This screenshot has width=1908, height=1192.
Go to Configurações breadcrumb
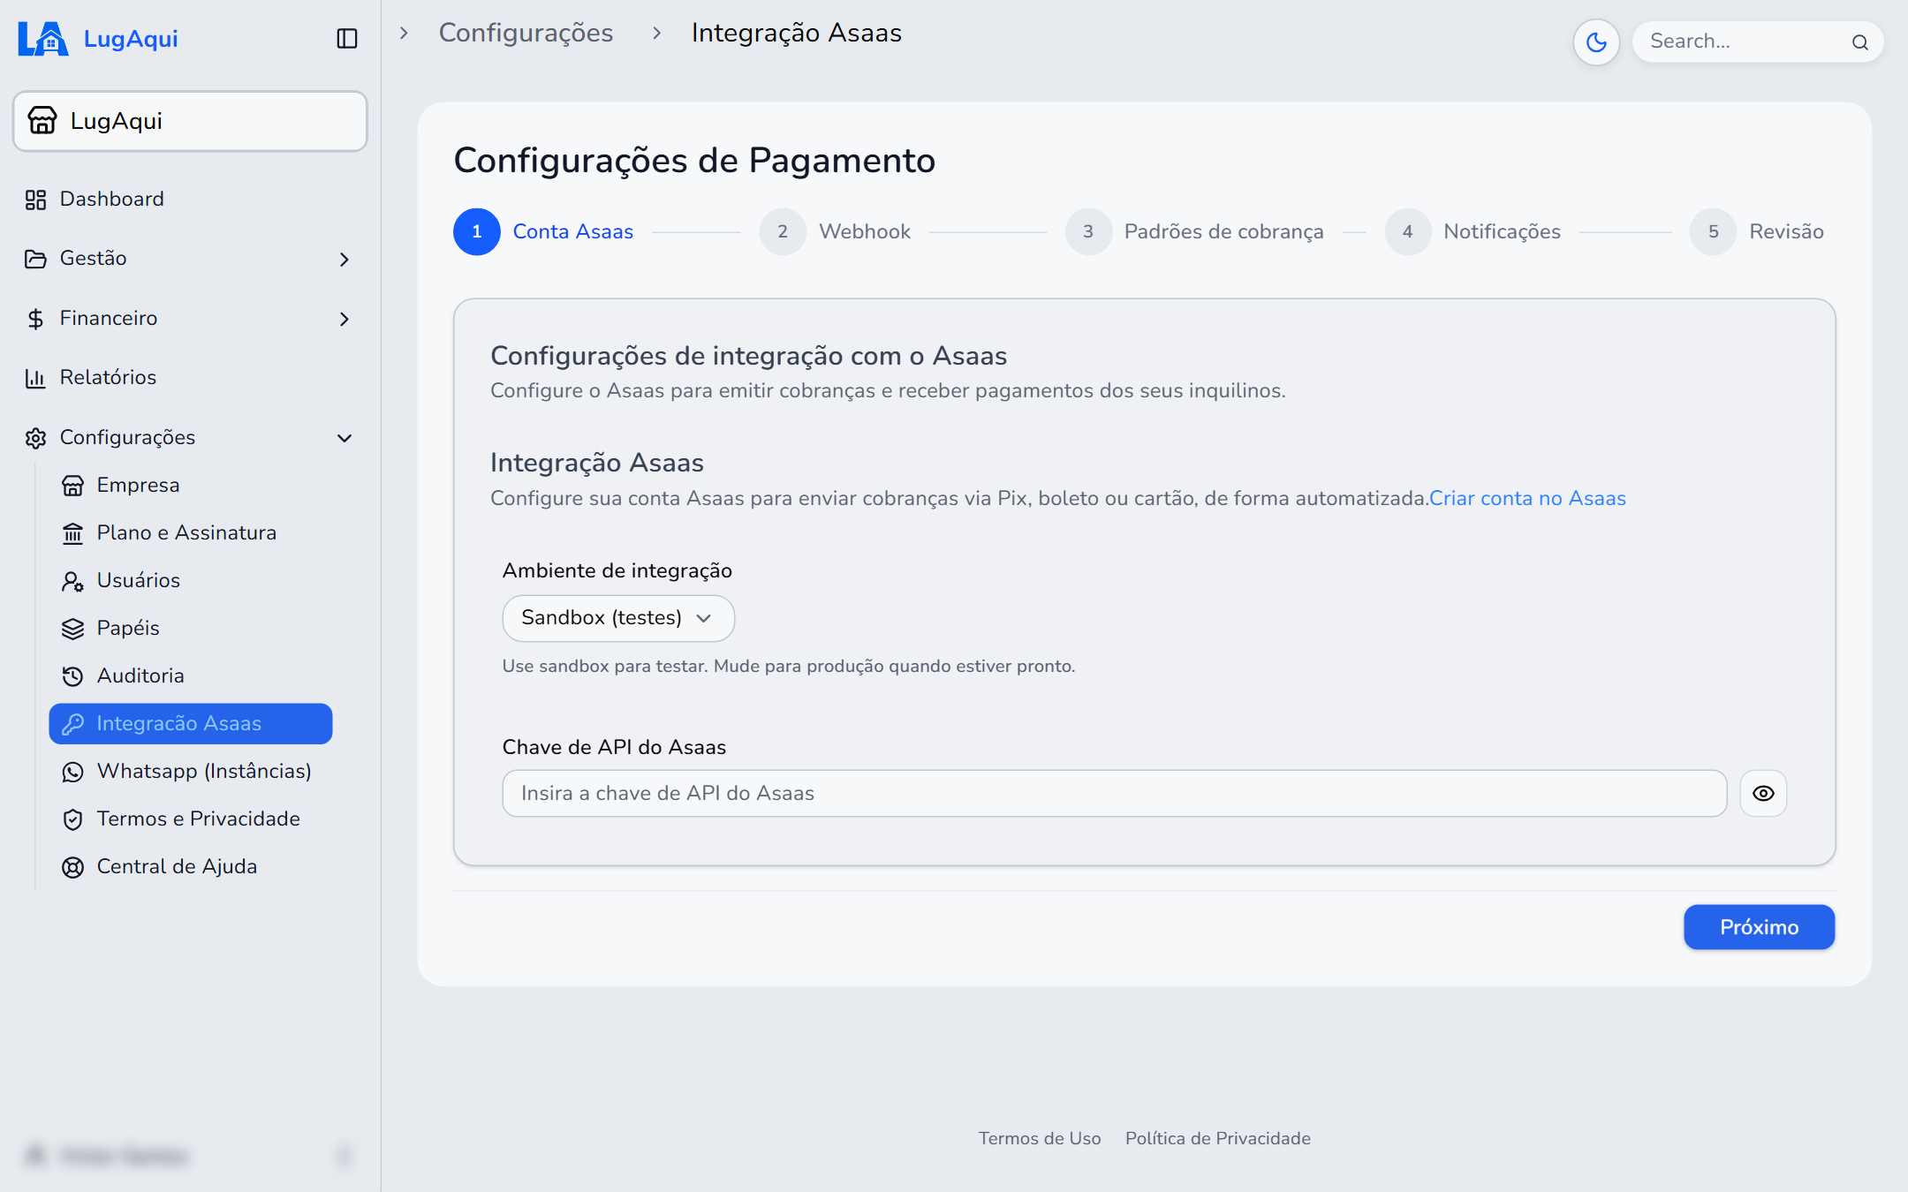(526, 33)
